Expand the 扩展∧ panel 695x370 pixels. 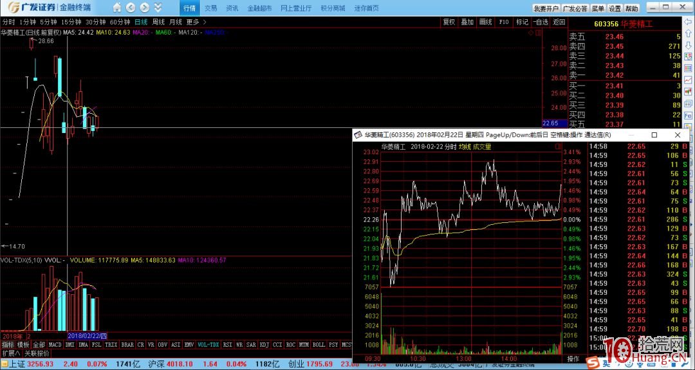[11, 353]
